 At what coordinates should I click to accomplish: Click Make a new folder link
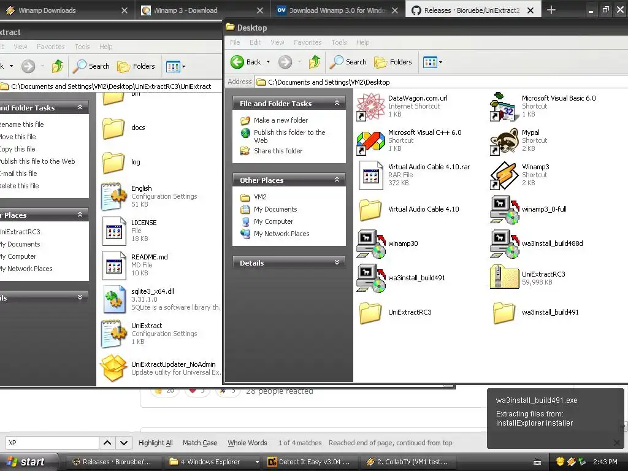(281, 120)
